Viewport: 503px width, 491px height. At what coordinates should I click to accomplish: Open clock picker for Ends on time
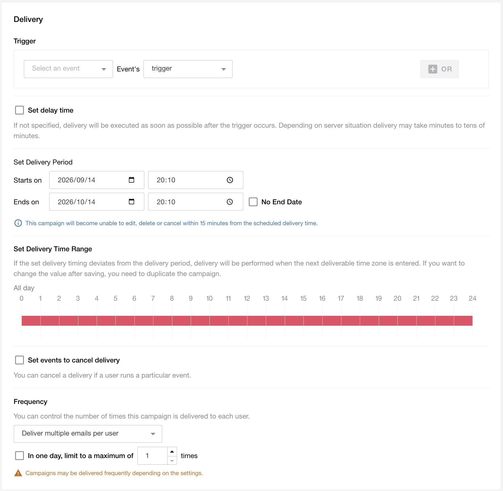click(x=230, y=202)
